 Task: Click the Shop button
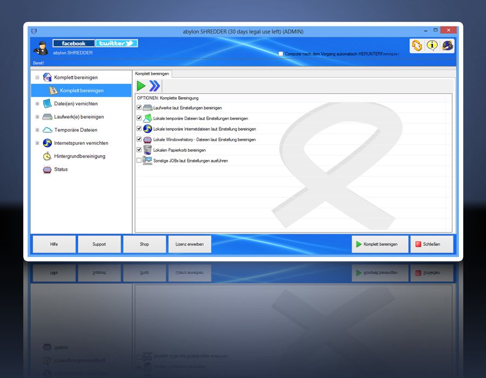(144, 244)
